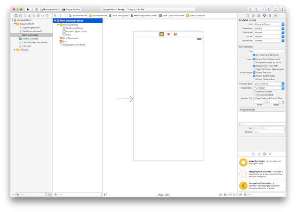Image resolution: width=296 pixels, height=212 pixels.
Task: Open the Top Bar dropdown
Action: coord(269,36)
